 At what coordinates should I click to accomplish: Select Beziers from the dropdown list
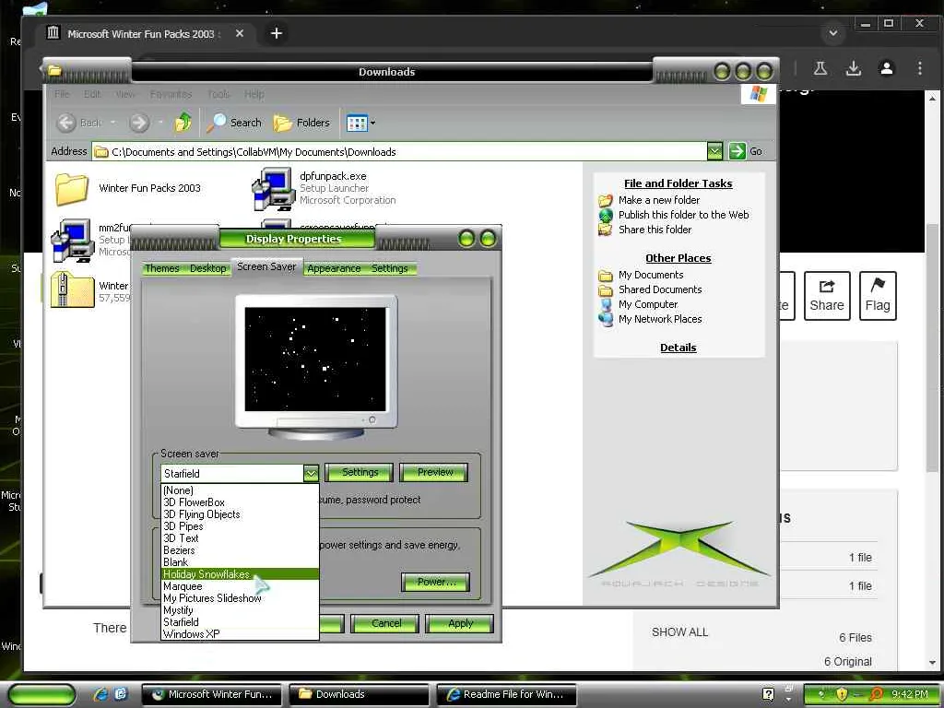[240, 550]
